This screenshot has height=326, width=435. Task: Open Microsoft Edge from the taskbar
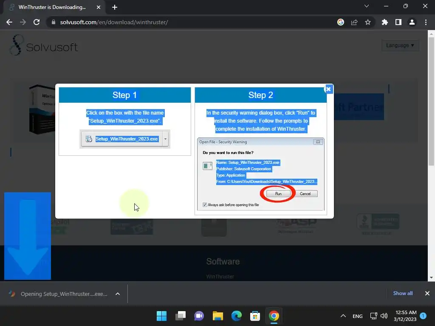coord(236,316)
